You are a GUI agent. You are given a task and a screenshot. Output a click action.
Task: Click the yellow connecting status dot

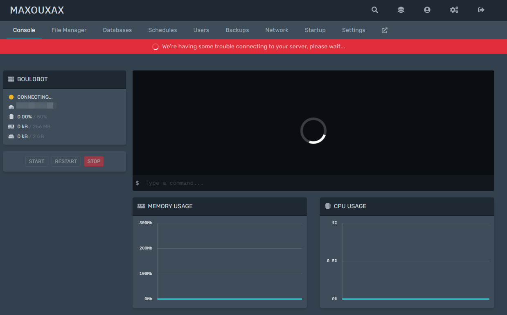point(11,97)
